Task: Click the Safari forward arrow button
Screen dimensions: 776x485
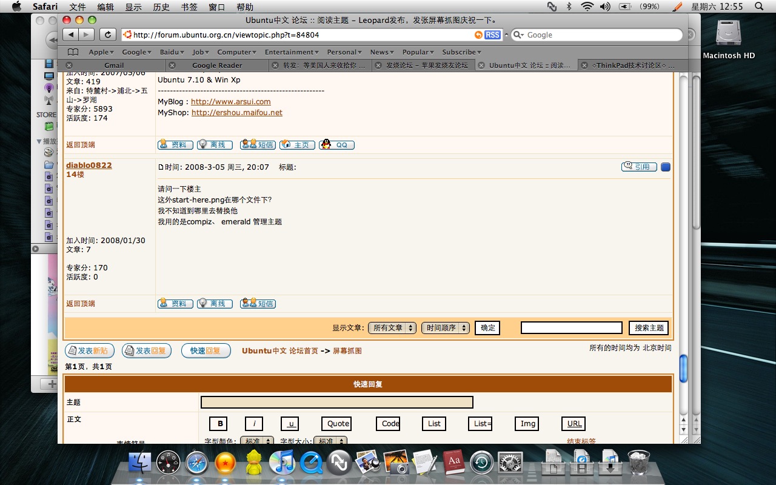Action: click(87, 35)
